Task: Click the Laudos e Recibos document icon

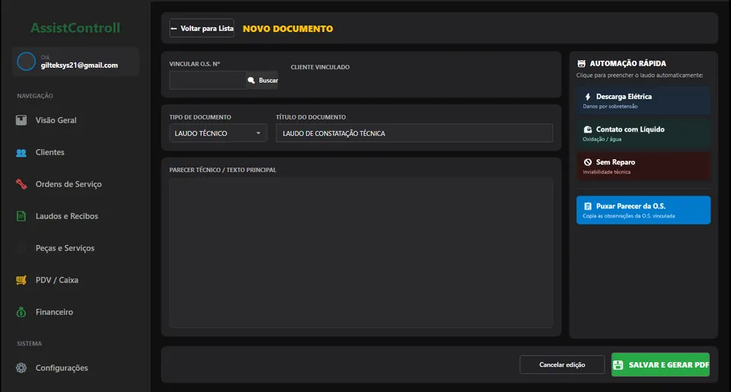Action: pos(21,216)
